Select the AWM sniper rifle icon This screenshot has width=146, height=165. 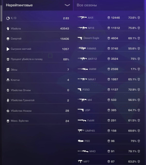pos(83,69)
